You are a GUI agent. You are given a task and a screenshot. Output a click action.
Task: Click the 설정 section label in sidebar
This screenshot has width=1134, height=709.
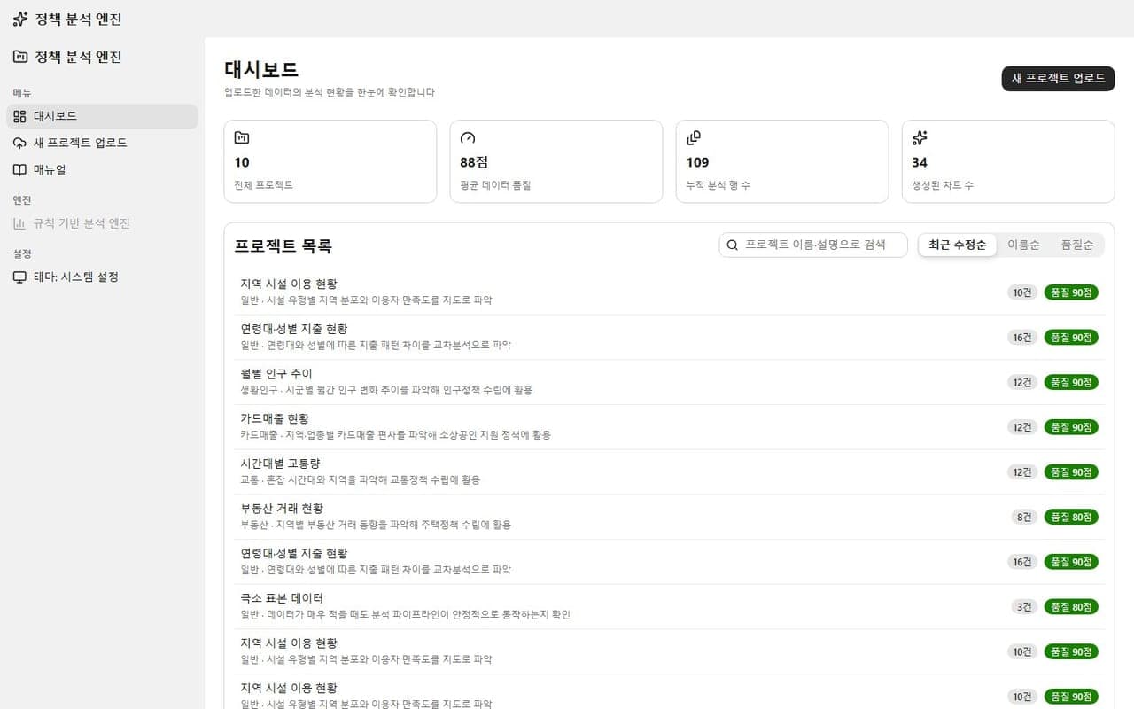22,253
